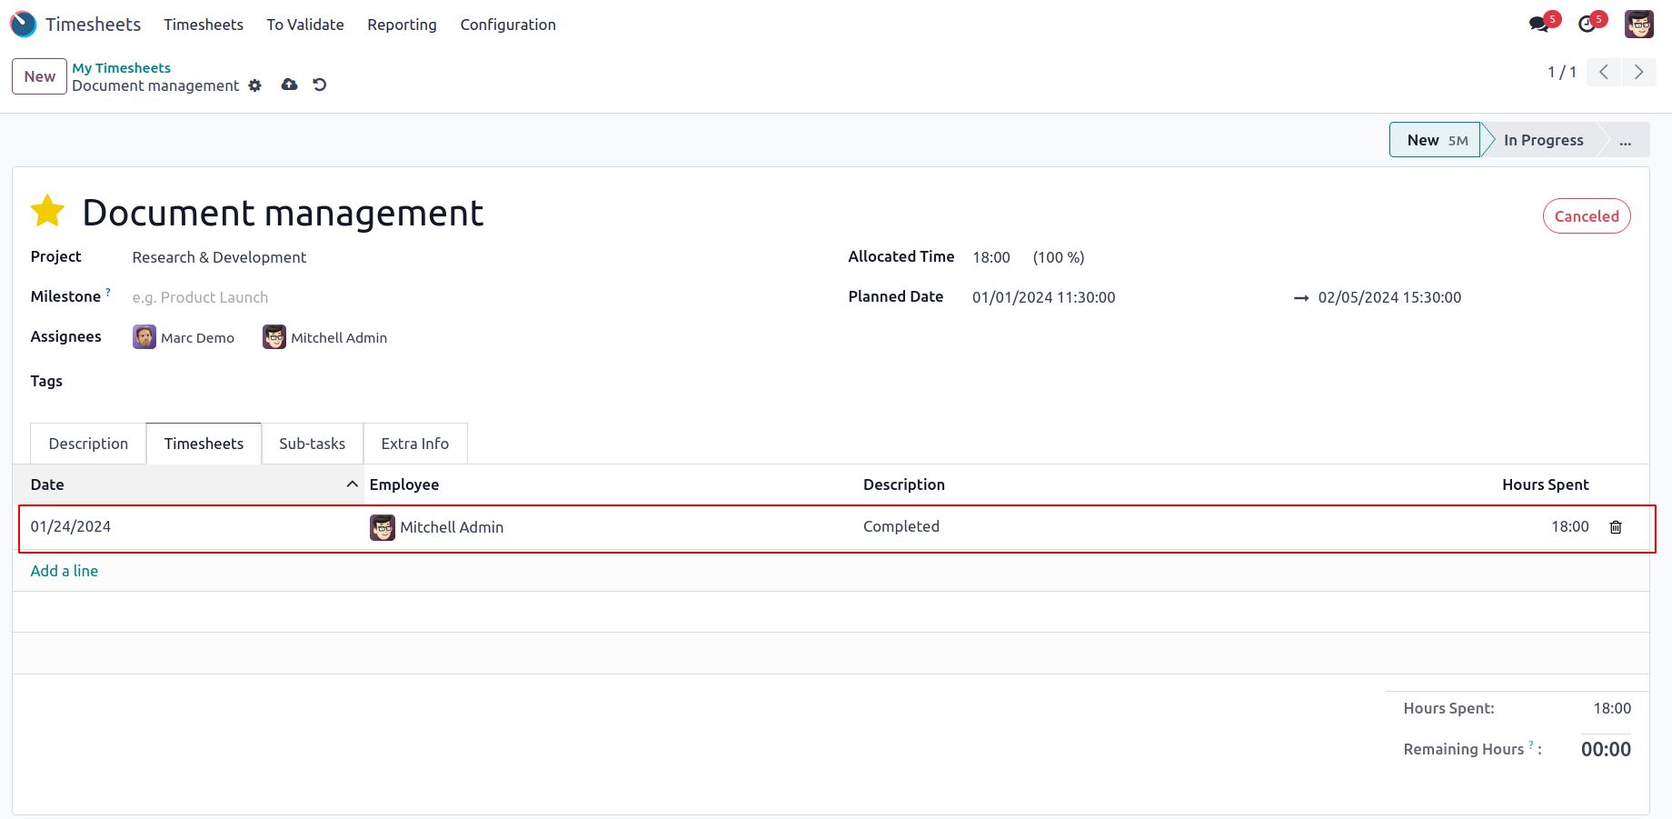Open the gear actions menu
Viewport: 1672px width, 819px height.
(x=255, y=85)
